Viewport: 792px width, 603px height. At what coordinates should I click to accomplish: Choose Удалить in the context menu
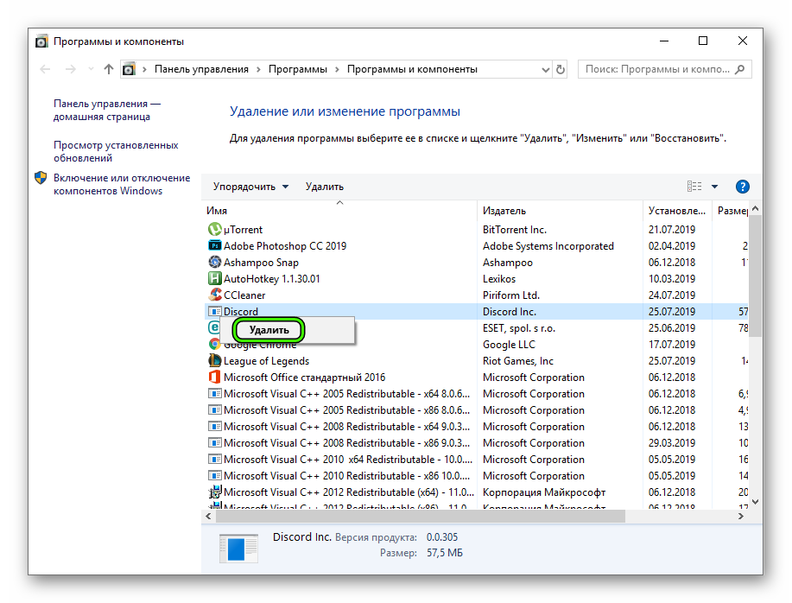269,330
